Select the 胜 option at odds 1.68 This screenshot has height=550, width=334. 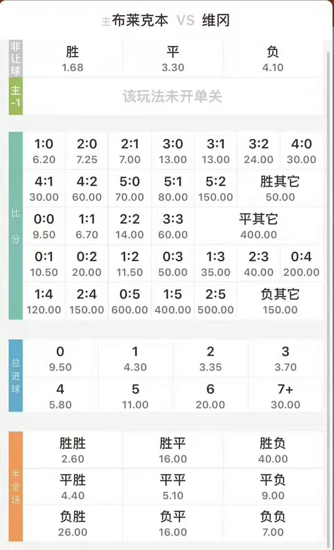point(73,59)
